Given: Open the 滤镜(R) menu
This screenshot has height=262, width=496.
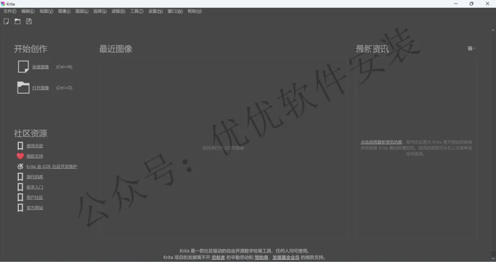Looking at the screenshot, I should click(x=118, y=11).
